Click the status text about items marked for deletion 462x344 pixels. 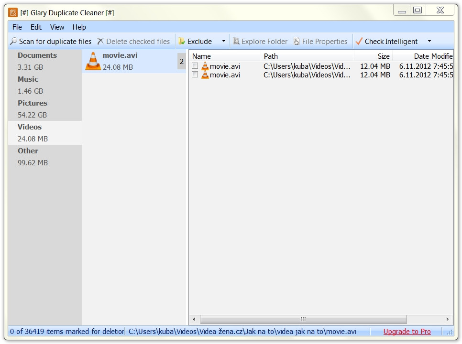[67, 332]
